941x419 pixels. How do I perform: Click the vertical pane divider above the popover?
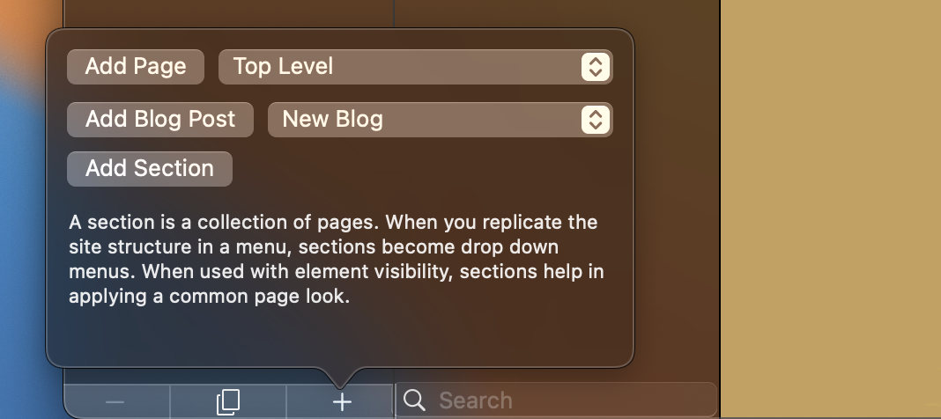[x=394, y=13]
